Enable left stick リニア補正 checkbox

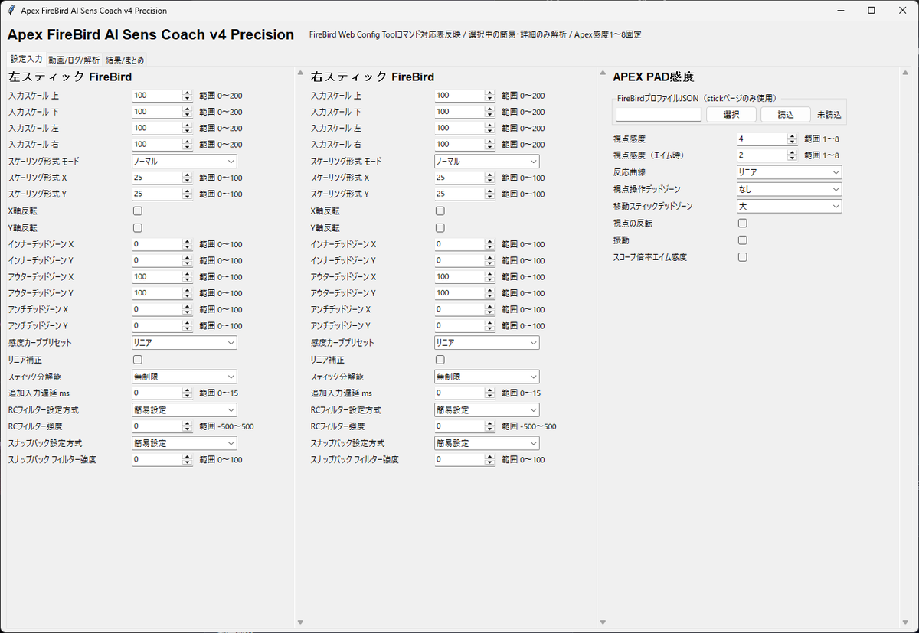tap(138, 359)
